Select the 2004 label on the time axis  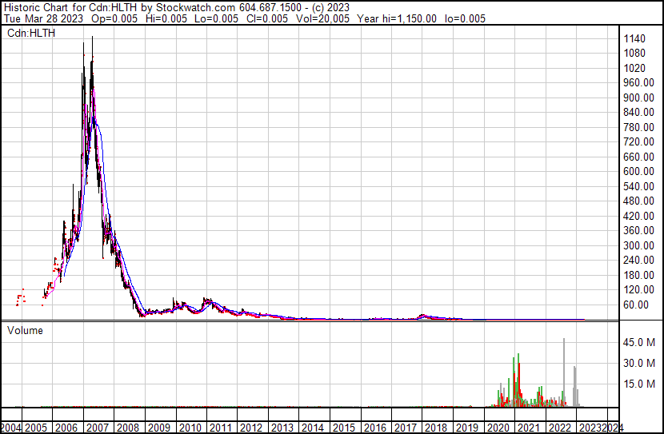tap(12, 428)
